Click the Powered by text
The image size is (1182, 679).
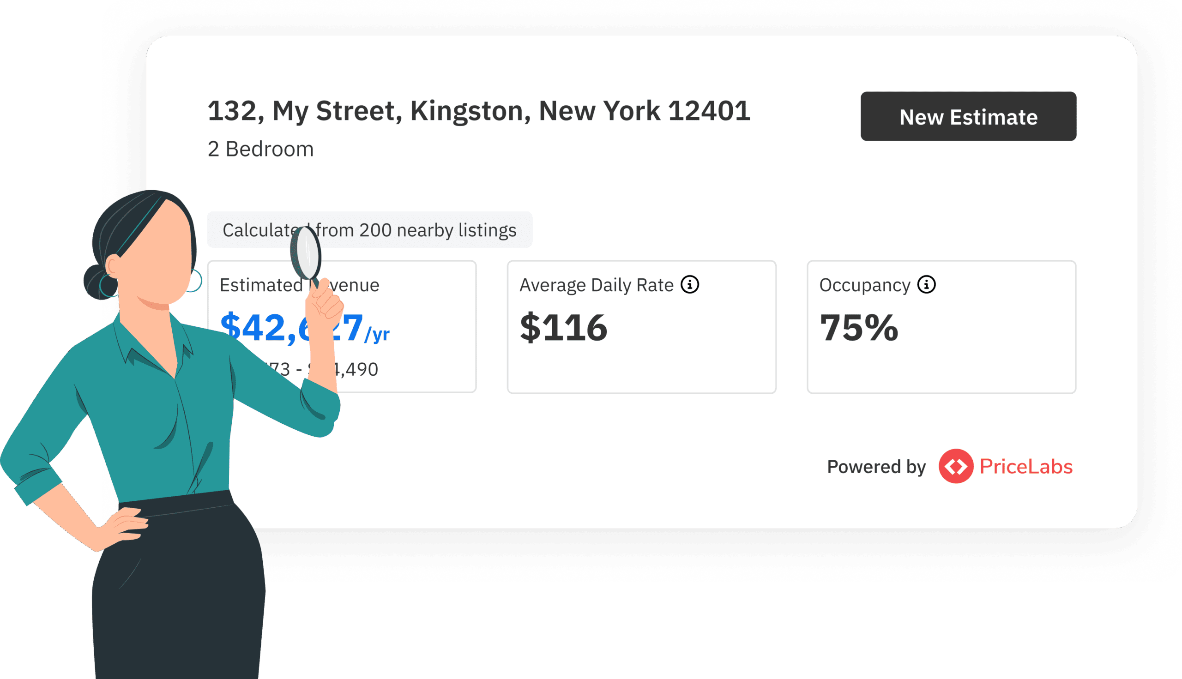pos(876,467)
